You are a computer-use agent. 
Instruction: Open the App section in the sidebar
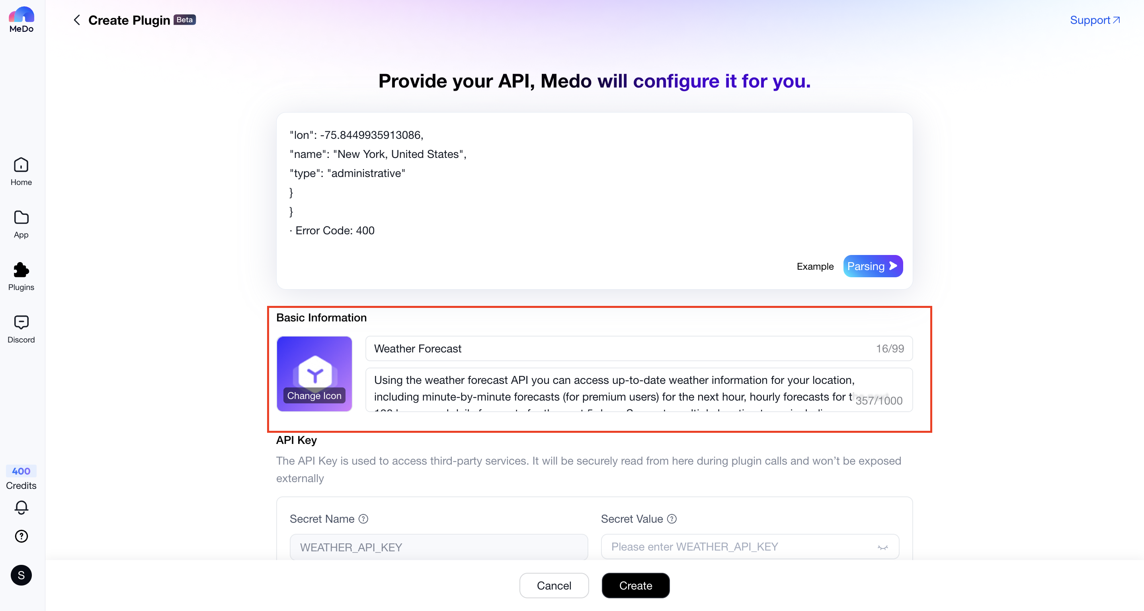click(x=21, y=224)
